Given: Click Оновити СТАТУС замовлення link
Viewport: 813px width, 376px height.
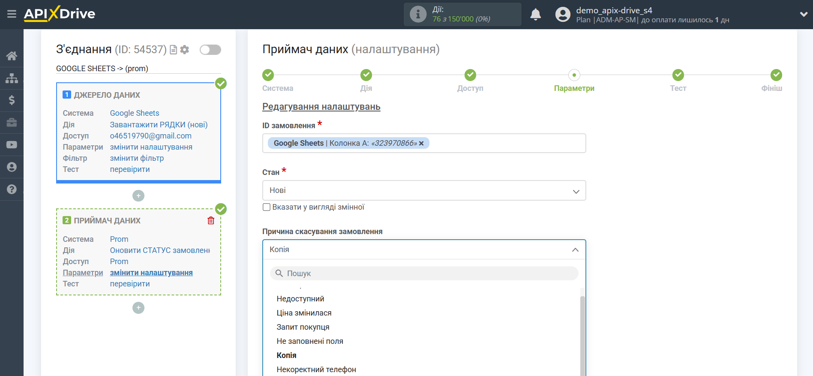Looking at the screenshot, I should (x=160, y=250).
